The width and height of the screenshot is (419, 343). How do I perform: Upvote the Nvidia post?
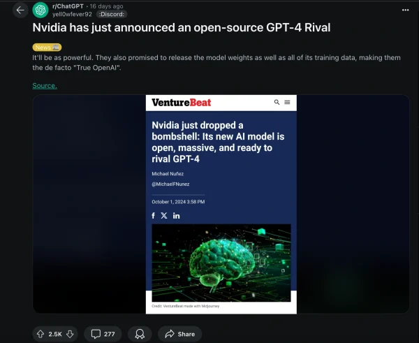[x=41, y=334]
